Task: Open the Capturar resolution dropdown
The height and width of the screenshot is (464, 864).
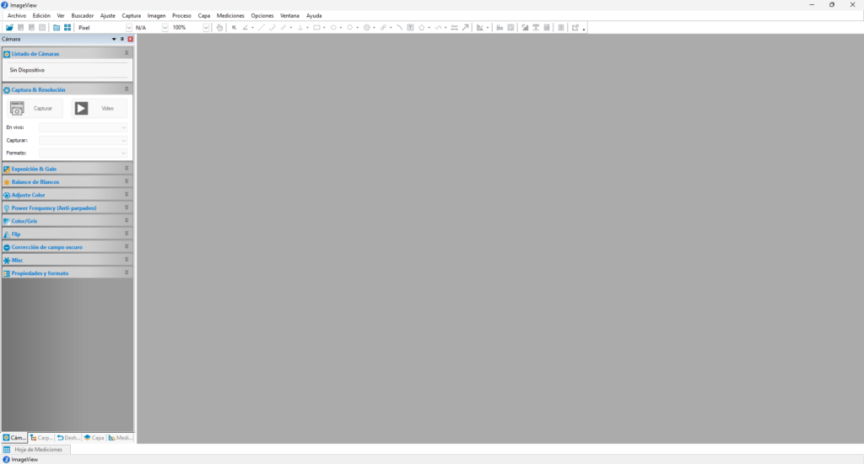Action: coord(84,140)
